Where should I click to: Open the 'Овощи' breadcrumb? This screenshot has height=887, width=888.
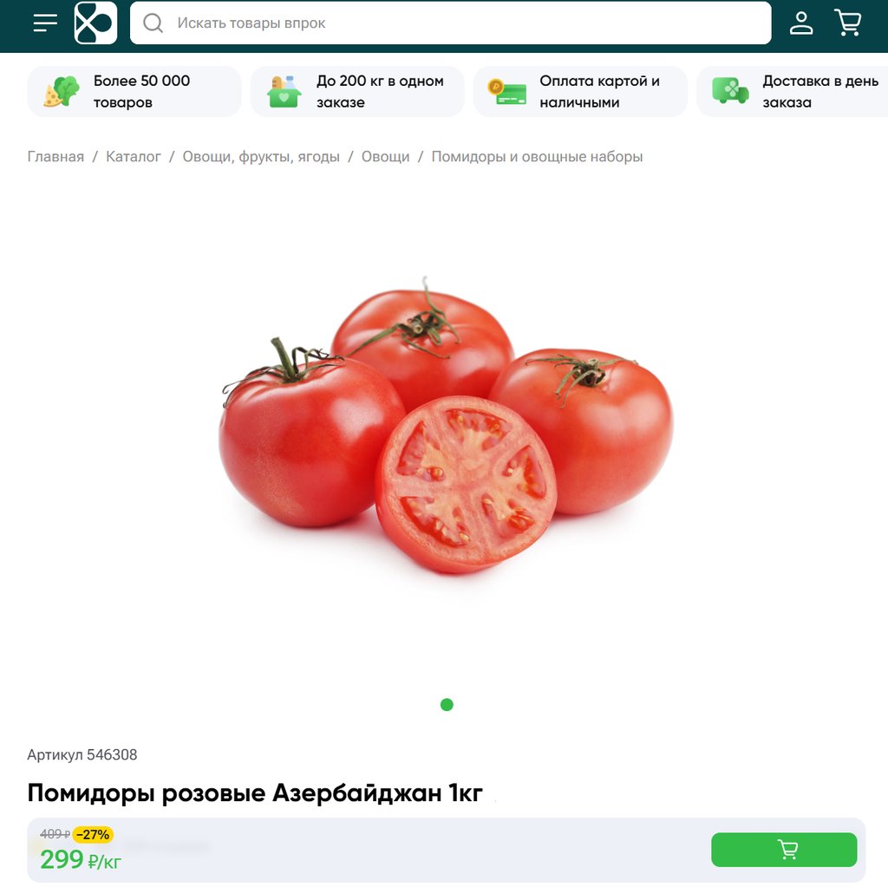pyautogui.click(x=385, y=156)
